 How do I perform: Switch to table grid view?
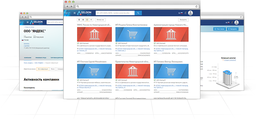point(83,20)
